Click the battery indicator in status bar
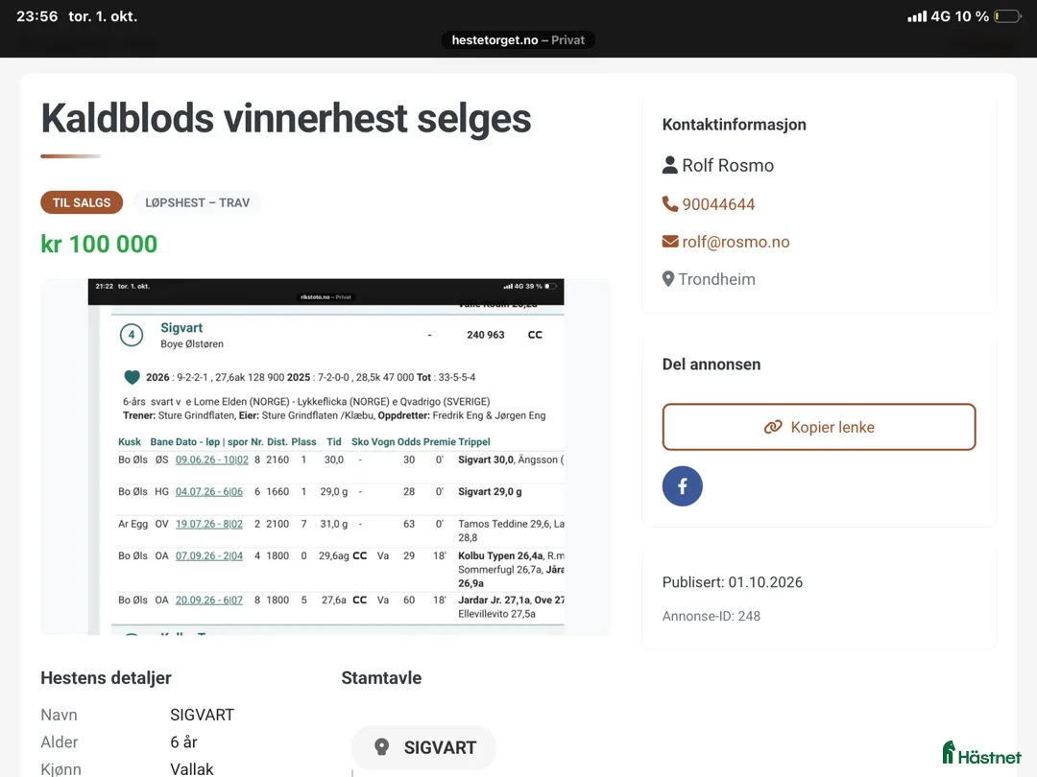The height and width of the screenshot is (777, 1037). pos(1008,16)
